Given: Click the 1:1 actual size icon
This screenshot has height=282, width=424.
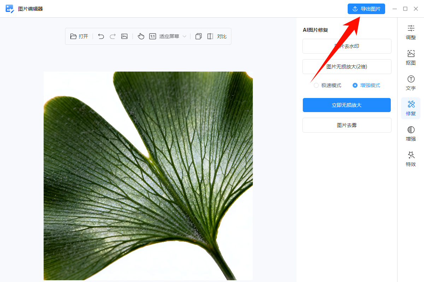Looking at the screenshot, I should [153, 36].
